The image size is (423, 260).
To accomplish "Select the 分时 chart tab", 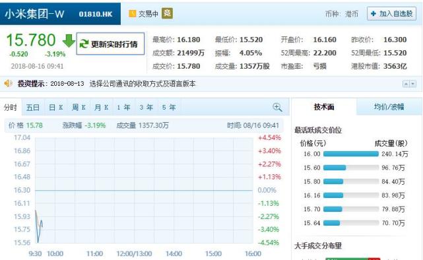I will point(11,108).
